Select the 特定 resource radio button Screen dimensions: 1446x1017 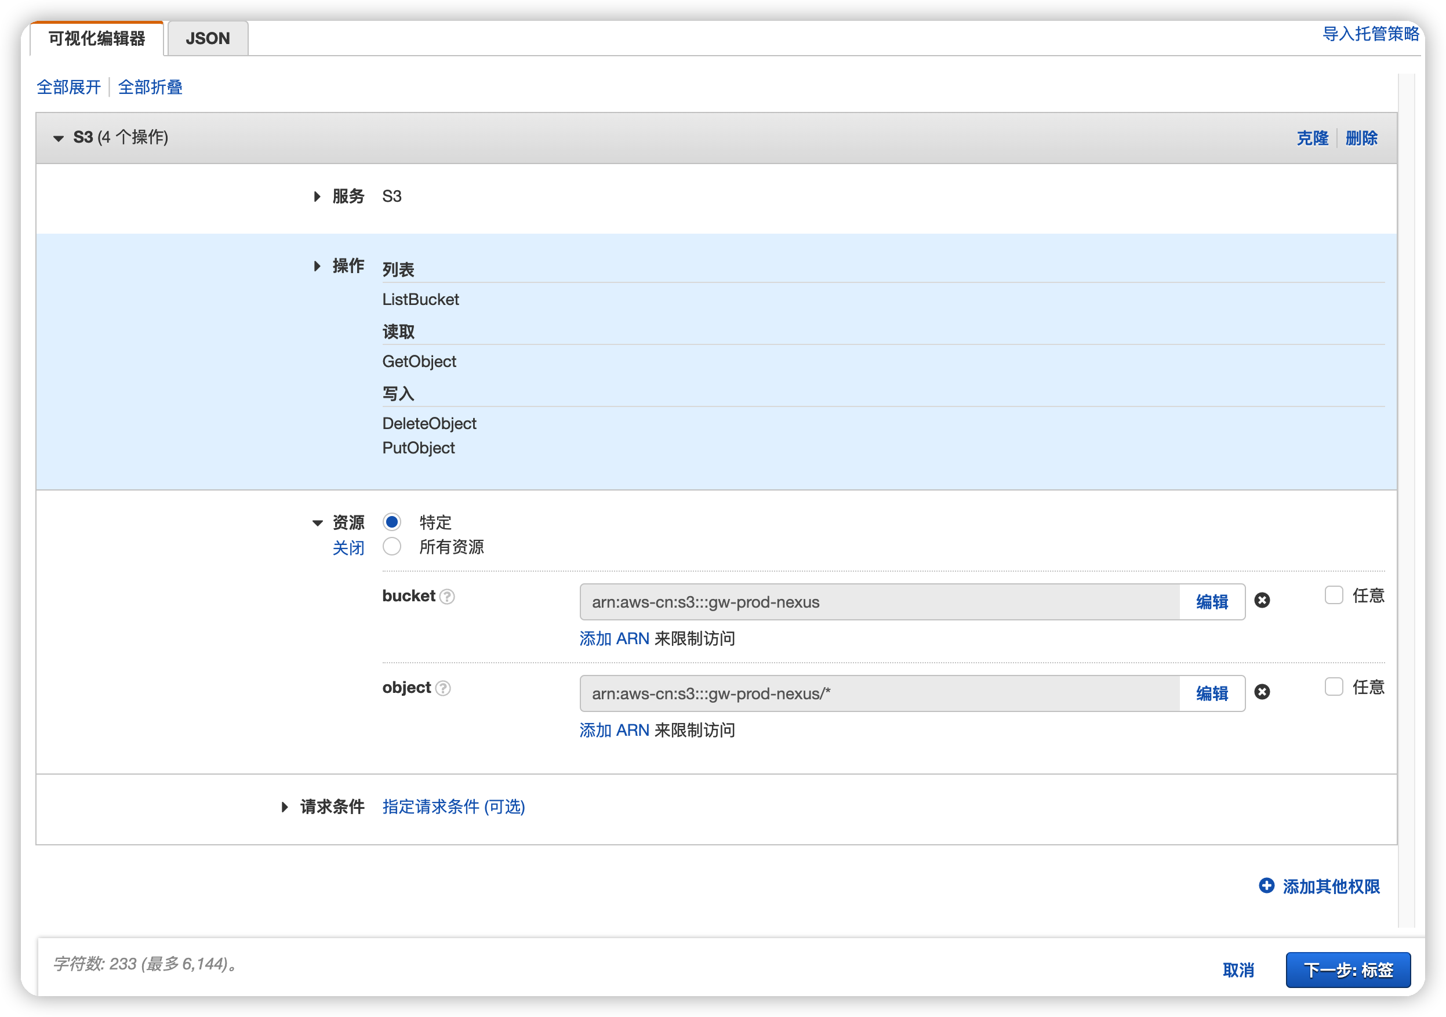coord(392,522)
